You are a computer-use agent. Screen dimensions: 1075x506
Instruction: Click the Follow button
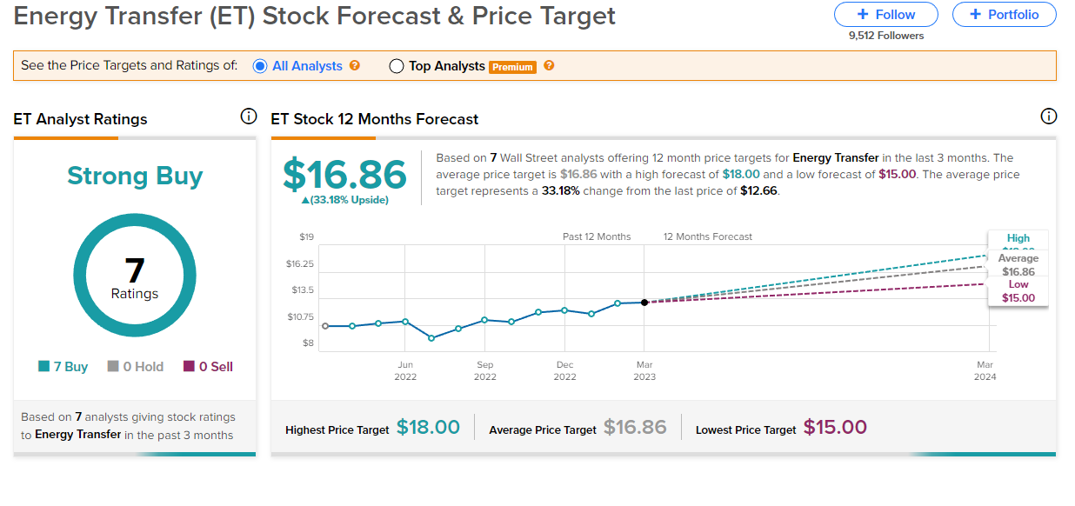click(885, 15)
